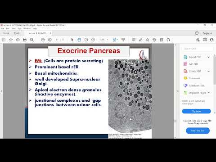Click the Free 7-Day Trial button
Screen dimensions: 216x162
198,130
